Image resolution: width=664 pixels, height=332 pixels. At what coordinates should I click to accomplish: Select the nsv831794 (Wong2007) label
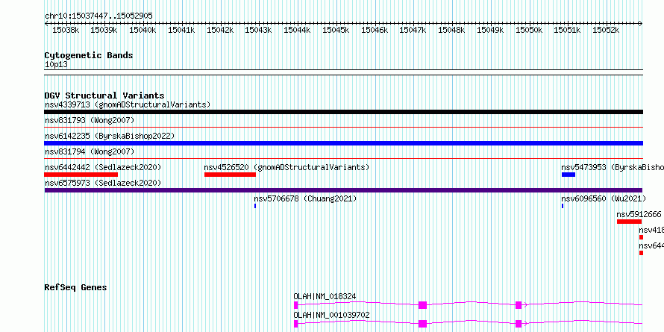point(90,151)
